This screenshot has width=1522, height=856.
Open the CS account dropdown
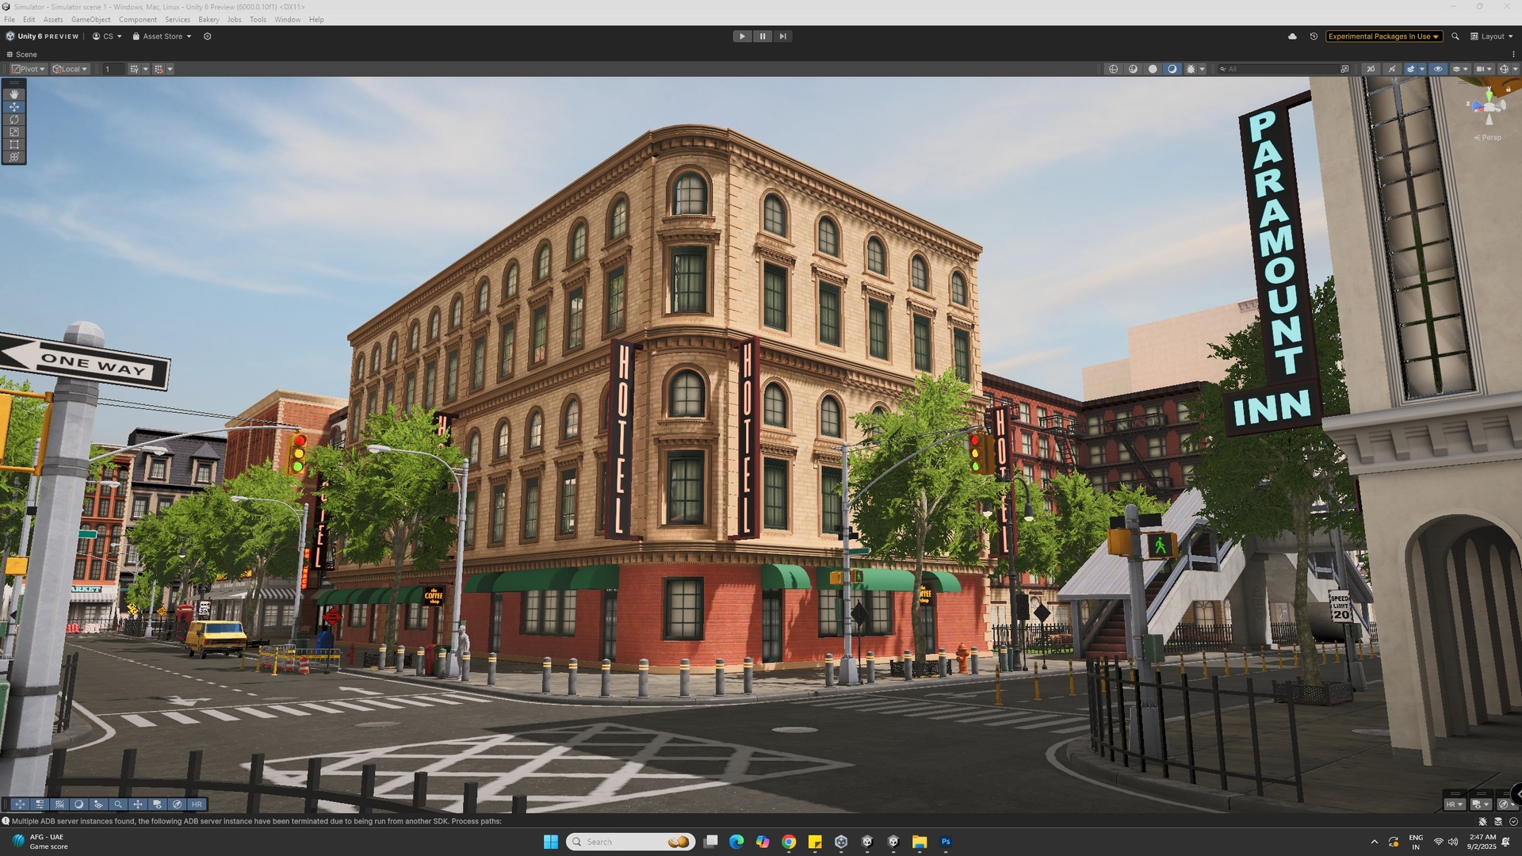(107, 36)
